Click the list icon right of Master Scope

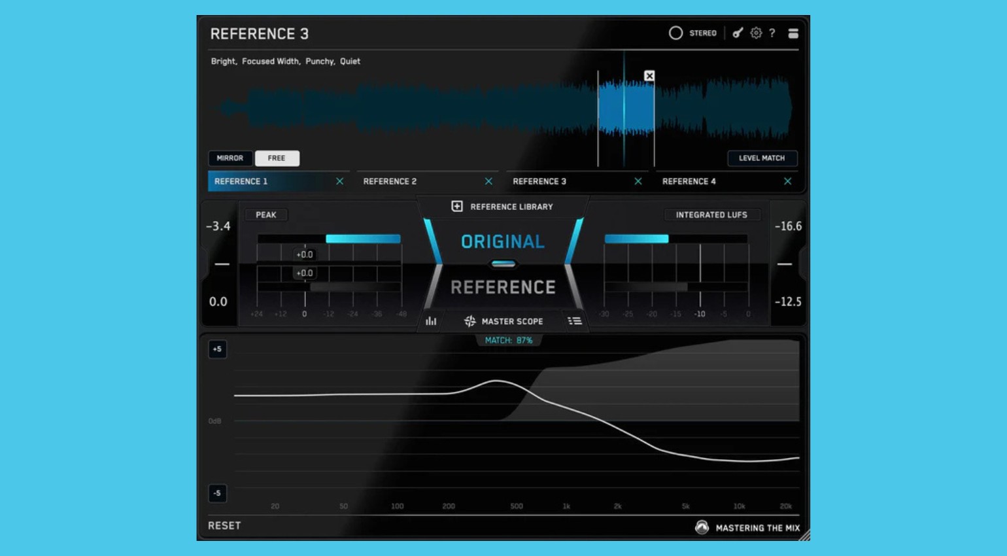[575, 321]
